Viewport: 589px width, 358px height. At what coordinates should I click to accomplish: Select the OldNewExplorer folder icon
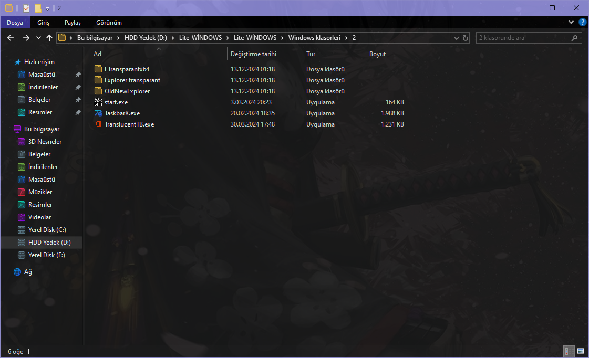click(x=98, y=91)
